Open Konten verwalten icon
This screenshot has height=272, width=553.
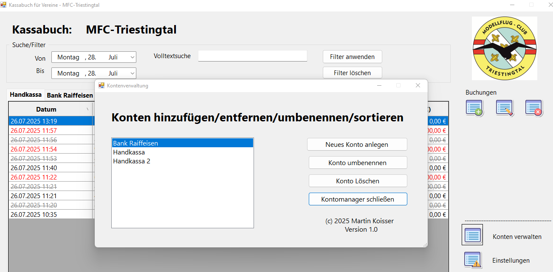coord(472,235)
